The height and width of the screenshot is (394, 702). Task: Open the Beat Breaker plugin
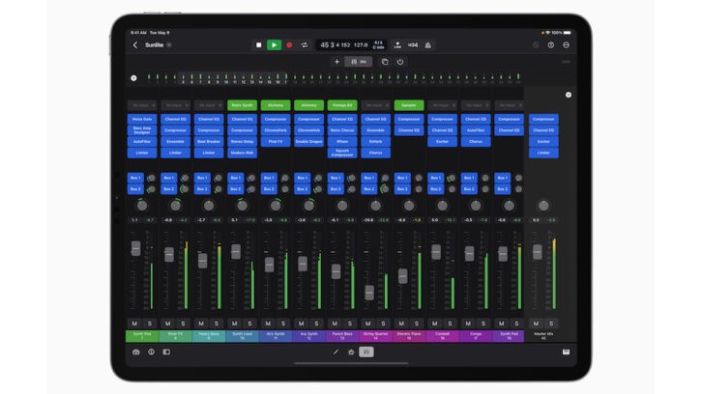pyautogui.click(x=209, y=141)
